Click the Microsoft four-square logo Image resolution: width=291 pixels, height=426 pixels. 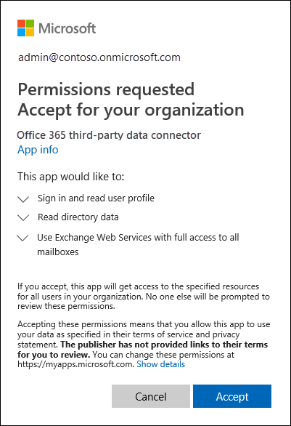[26, 28]
